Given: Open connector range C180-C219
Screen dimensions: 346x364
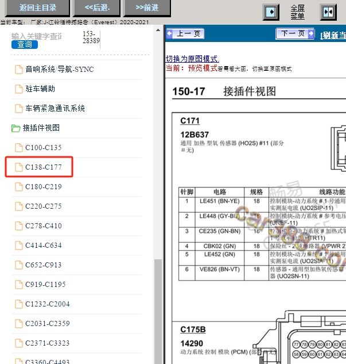Looking at the screenshot, I should coord(43,187).
